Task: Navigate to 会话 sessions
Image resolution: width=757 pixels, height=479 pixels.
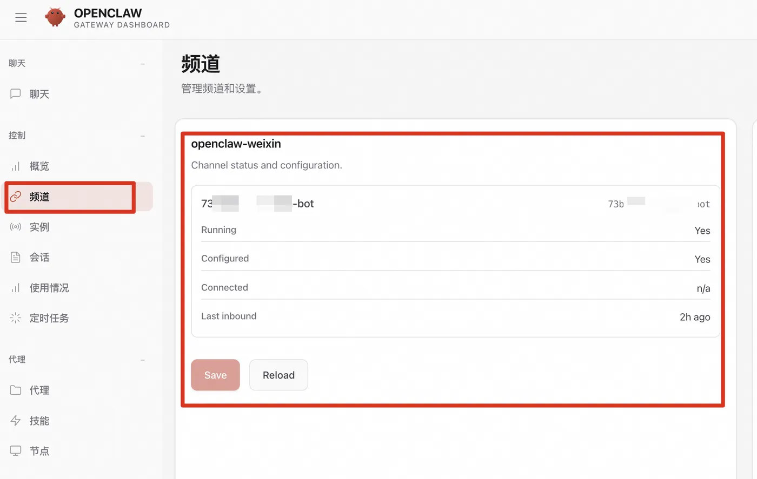Action: 78,257
